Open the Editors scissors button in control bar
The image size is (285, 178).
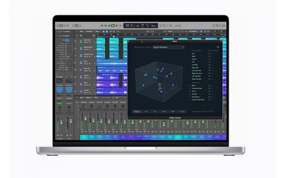(x=80, y=26)
